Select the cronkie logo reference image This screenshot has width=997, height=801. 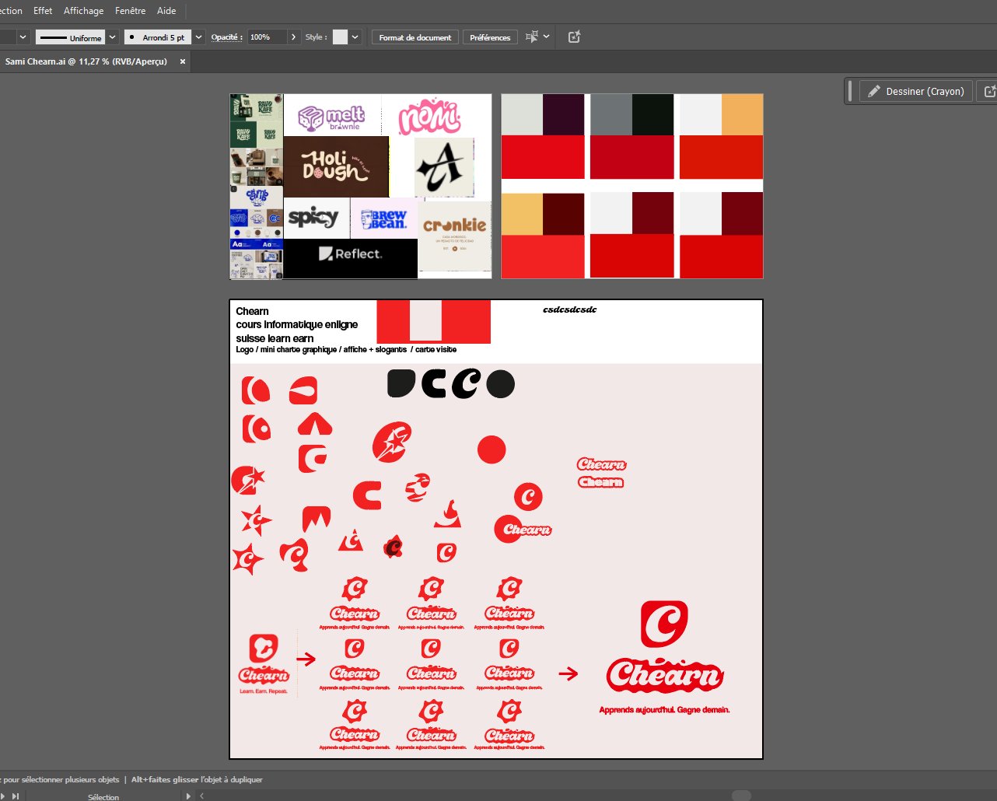coord(455,236)
